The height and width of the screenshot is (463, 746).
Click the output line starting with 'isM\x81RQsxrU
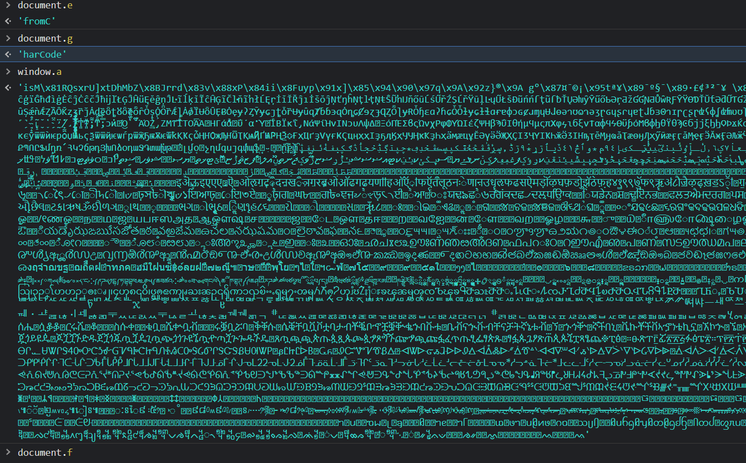pyautogui.click(x=382, y=88)
